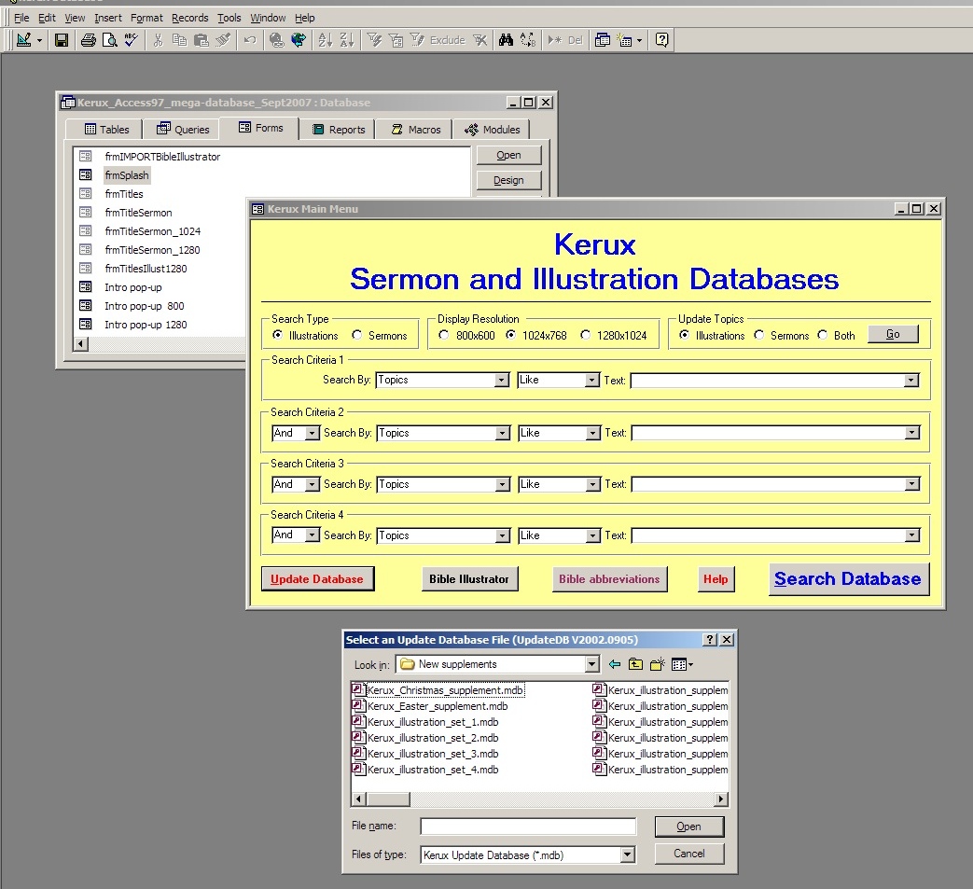
Task: Click the New Record toolbar icon
Action: 555,40
